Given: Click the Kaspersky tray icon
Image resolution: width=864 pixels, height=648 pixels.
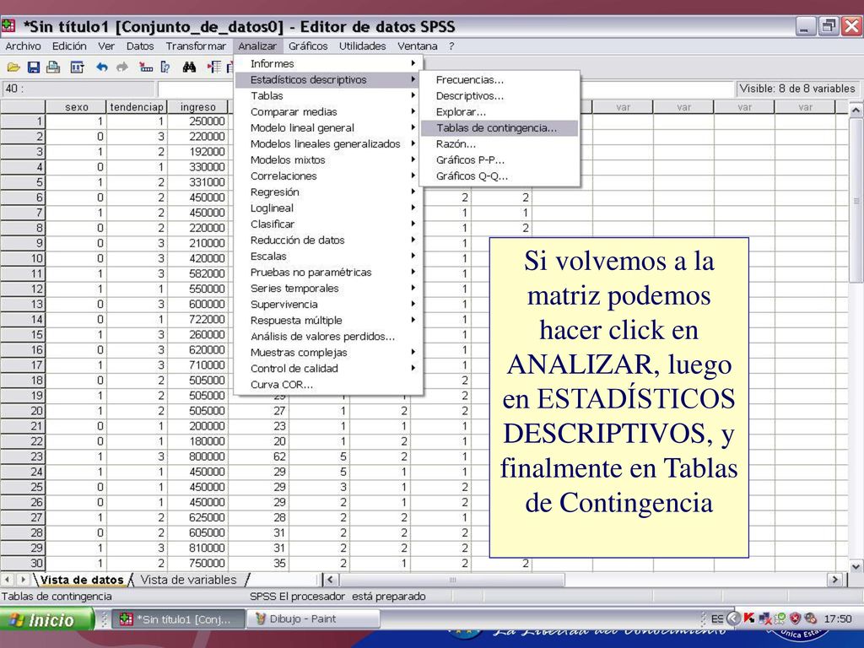Looking at the screenshot, I should click(x=749, y=618).
